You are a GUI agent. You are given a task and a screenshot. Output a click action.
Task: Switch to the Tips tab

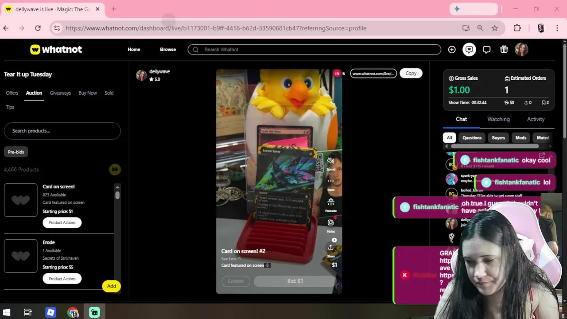pyautogui.click(x=10, y=107)
